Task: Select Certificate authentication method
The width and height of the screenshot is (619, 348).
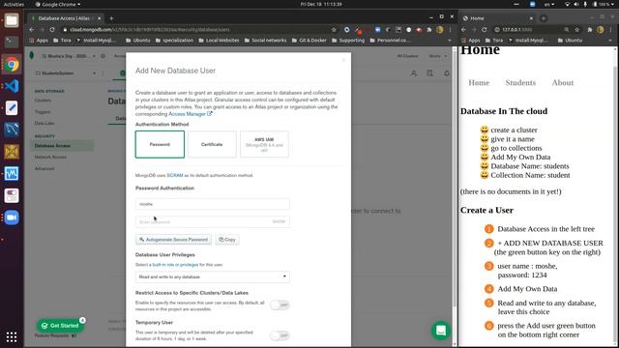Action: (x=212, y=144)
